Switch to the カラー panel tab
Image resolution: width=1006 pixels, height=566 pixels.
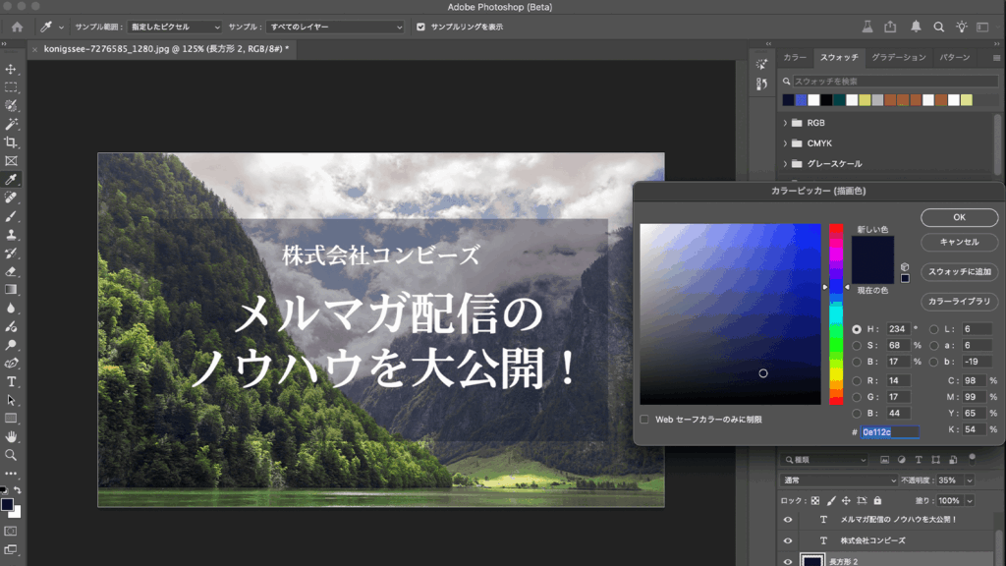pos(794,57)
